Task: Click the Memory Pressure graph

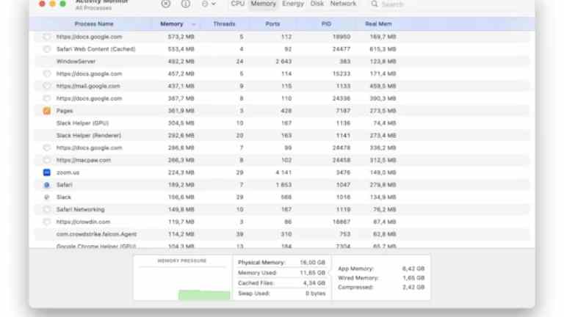Action: tap(182, 283)
